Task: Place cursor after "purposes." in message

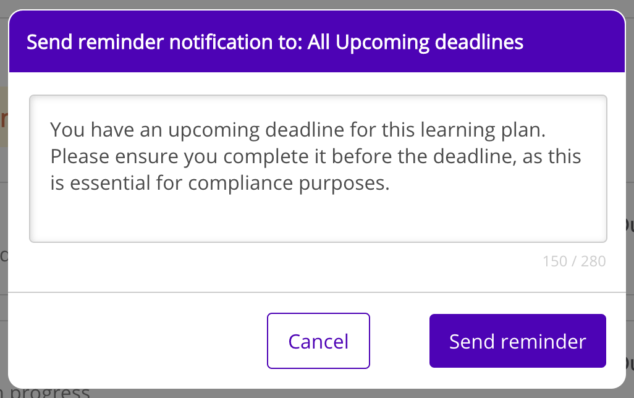Action: [x=391, y=184]
